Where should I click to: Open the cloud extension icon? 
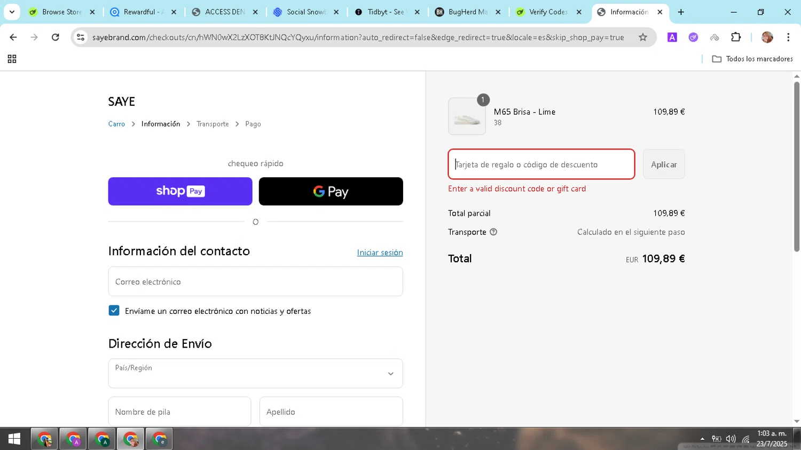pos(714,37)
